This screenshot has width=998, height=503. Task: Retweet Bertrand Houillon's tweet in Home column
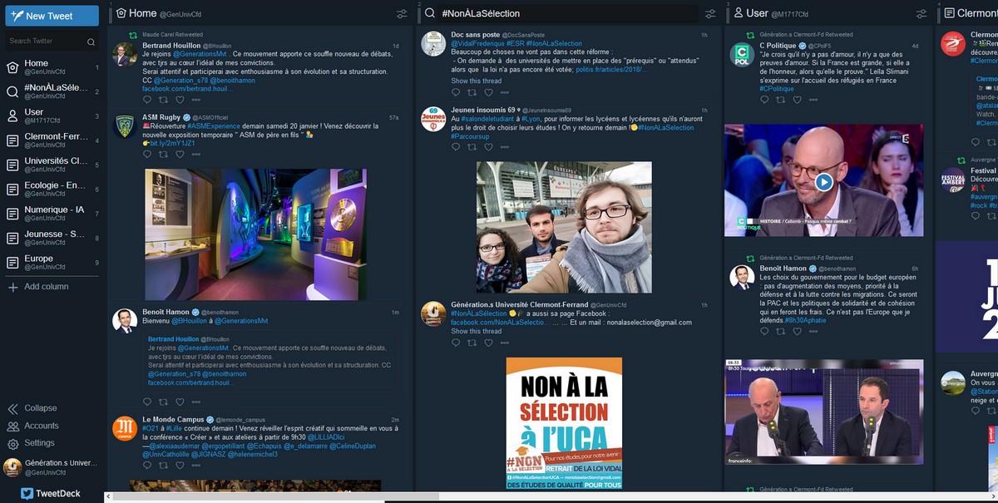(x=163, y=100)
